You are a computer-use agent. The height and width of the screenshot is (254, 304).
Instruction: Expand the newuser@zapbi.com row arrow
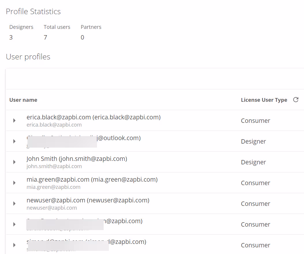[14, 204]
